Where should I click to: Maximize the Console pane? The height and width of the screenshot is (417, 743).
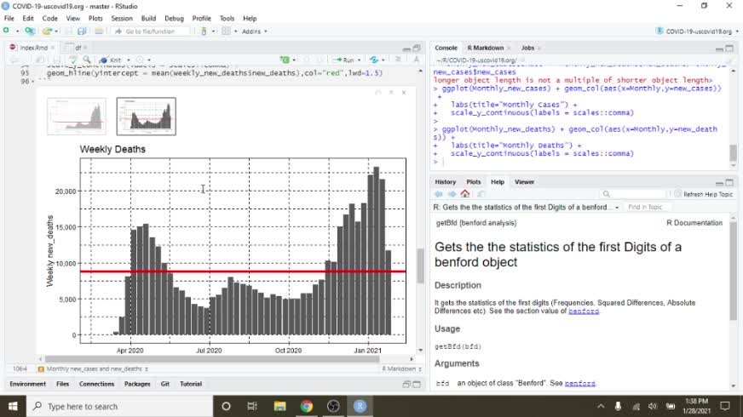[729, 49]
